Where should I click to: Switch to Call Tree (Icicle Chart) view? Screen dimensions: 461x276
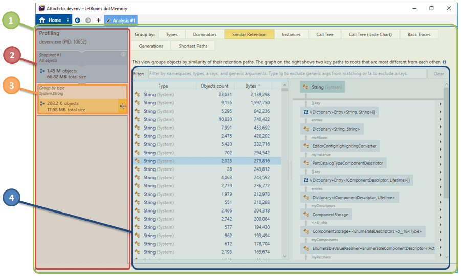(x=370, y=35)
